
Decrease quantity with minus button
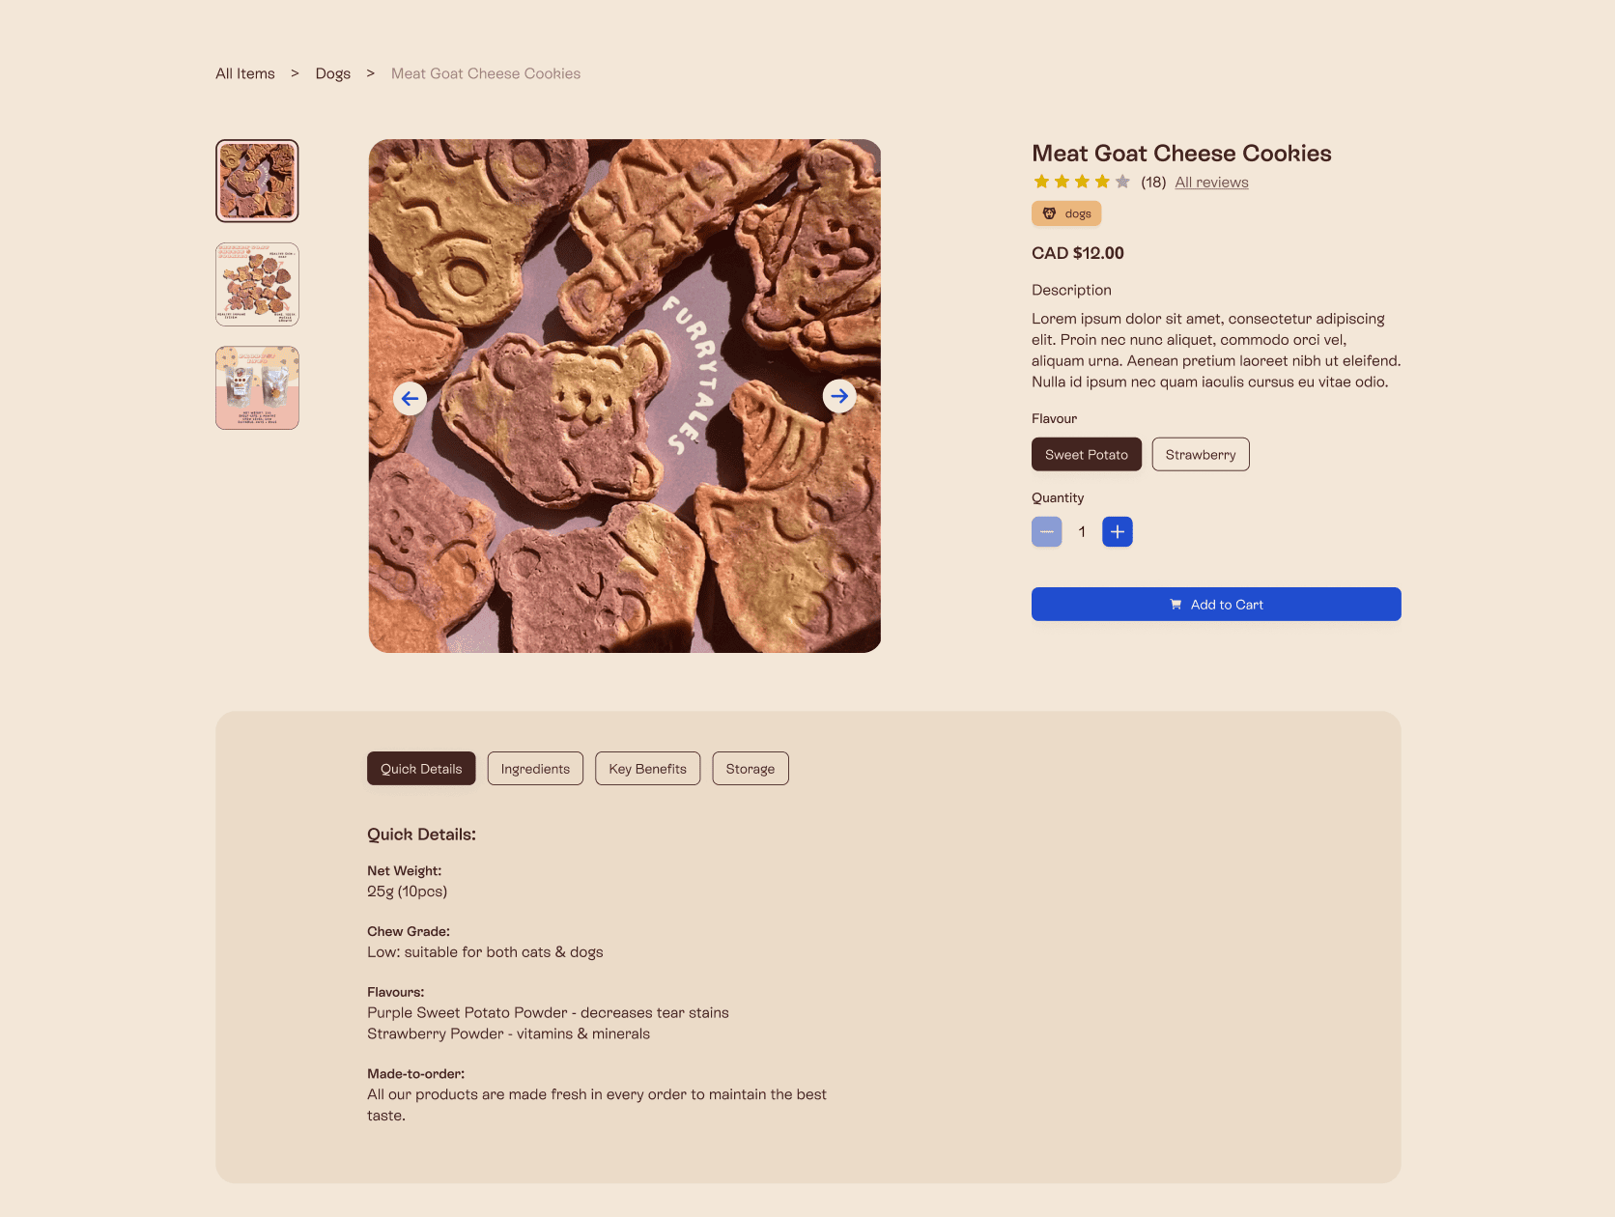[x=1047, y=532]
